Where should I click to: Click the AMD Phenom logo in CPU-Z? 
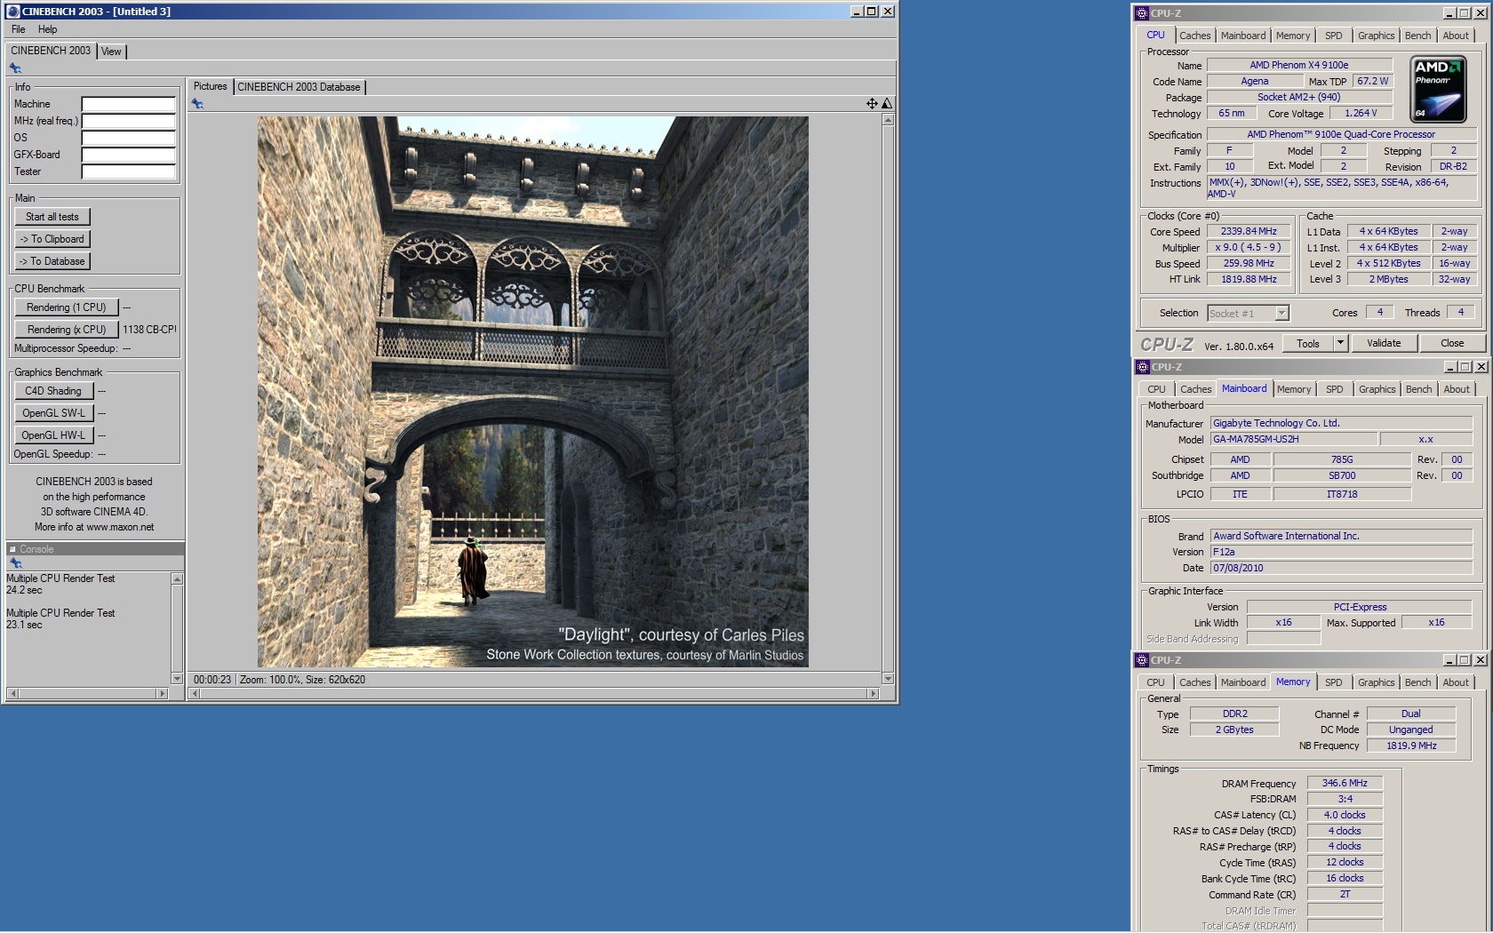click(x=1439, y=89)
